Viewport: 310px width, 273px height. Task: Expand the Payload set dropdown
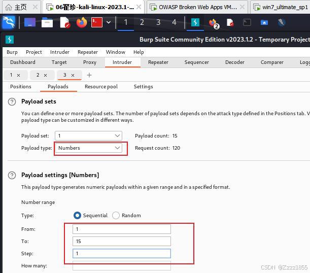coord(88,136)
